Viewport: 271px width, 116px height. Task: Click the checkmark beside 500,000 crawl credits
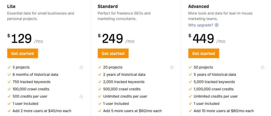(100, 89)
